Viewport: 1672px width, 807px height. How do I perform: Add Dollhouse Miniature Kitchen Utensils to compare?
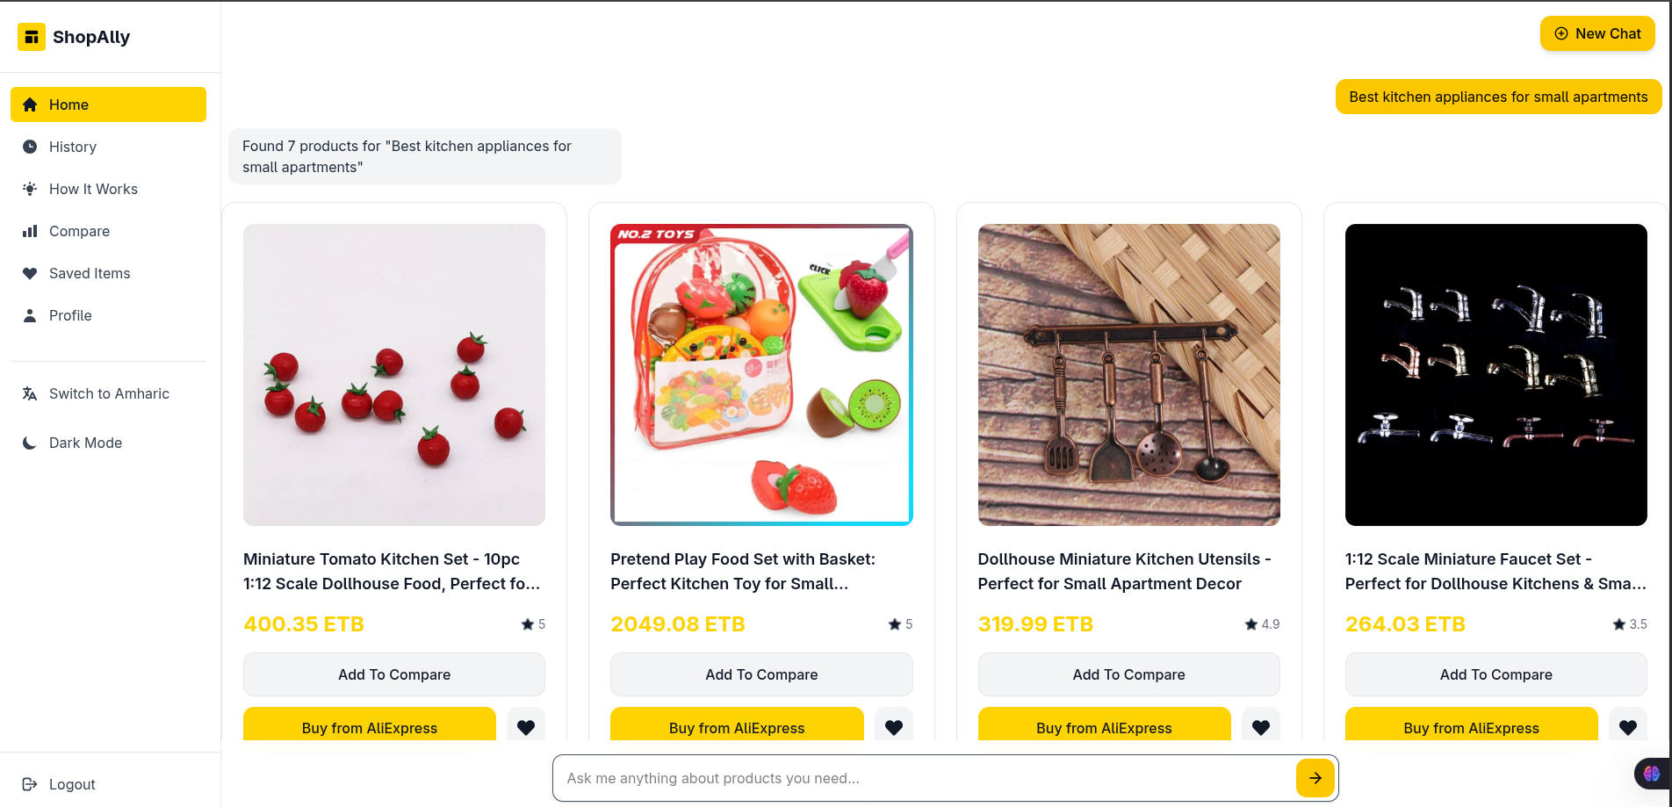coord(1128,674)
